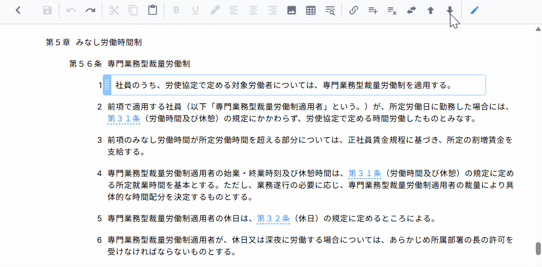The width and height of the screenshot is (542, 267).
Task: Align text left
Action: point(234,10)
